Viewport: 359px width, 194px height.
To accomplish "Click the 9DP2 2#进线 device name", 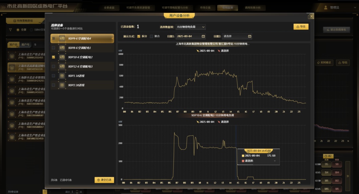I will click(x=76, y=85).
